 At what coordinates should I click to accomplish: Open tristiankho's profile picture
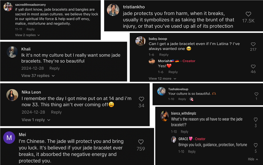(113, 10)
